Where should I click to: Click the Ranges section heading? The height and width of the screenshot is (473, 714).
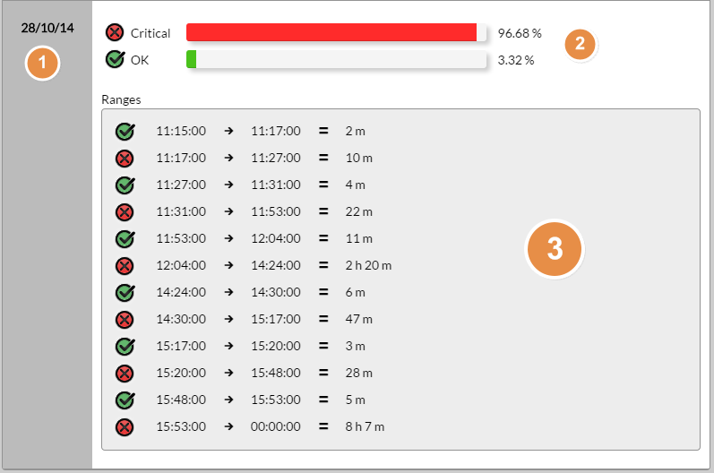point(122,99)
